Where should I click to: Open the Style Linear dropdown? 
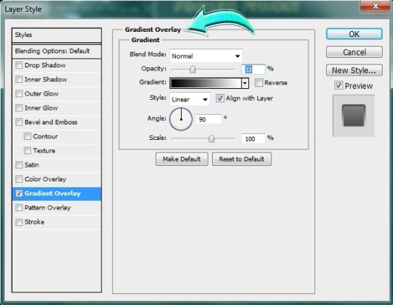190,99
